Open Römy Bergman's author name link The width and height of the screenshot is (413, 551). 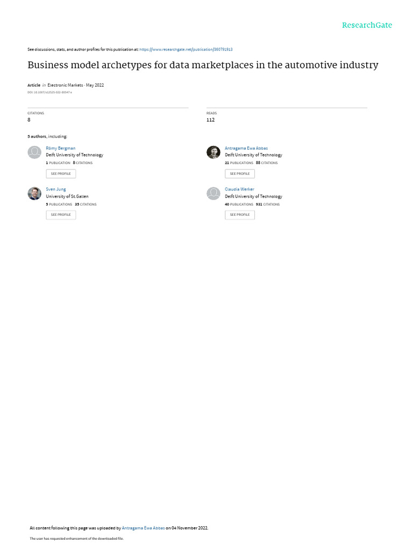tap(61, 148)
